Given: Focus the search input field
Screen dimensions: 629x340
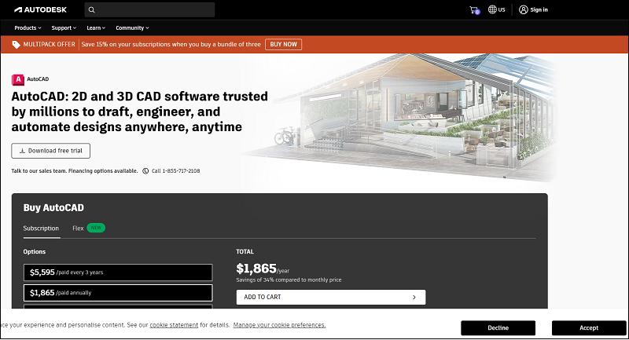Looking at the screenshot, I should click(149, 10).
